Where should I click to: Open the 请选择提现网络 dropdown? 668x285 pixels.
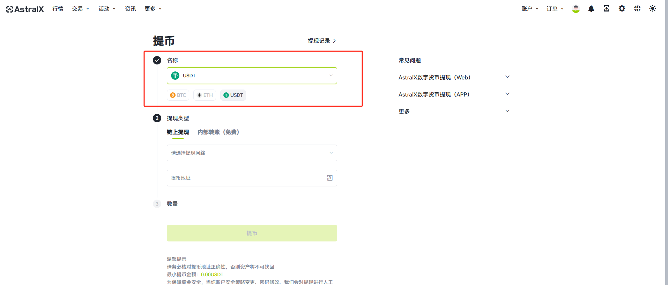point(252,153)
